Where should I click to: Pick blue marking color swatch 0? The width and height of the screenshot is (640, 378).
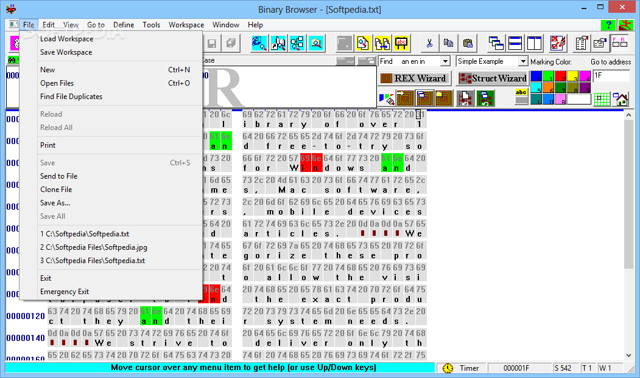[536, 76]
